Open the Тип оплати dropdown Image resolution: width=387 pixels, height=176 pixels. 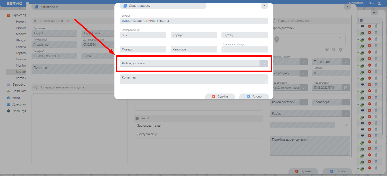point(346,62)
